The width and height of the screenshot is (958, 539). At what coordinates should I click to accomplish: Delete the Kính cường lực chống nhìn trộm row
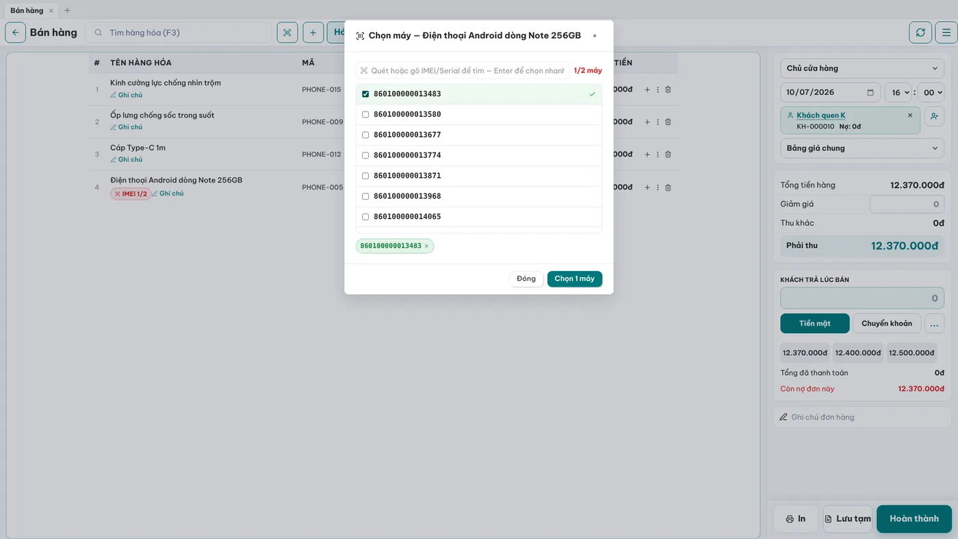point(668,90)
